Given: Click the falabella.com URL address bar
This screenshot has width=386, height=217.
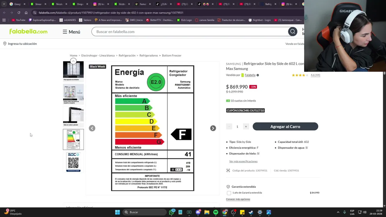Looking at the screenshot, I should point(111,13).
